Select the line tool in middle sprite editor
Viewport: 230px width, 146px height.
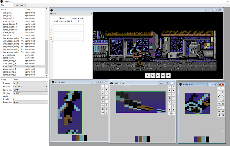point(174,94)
